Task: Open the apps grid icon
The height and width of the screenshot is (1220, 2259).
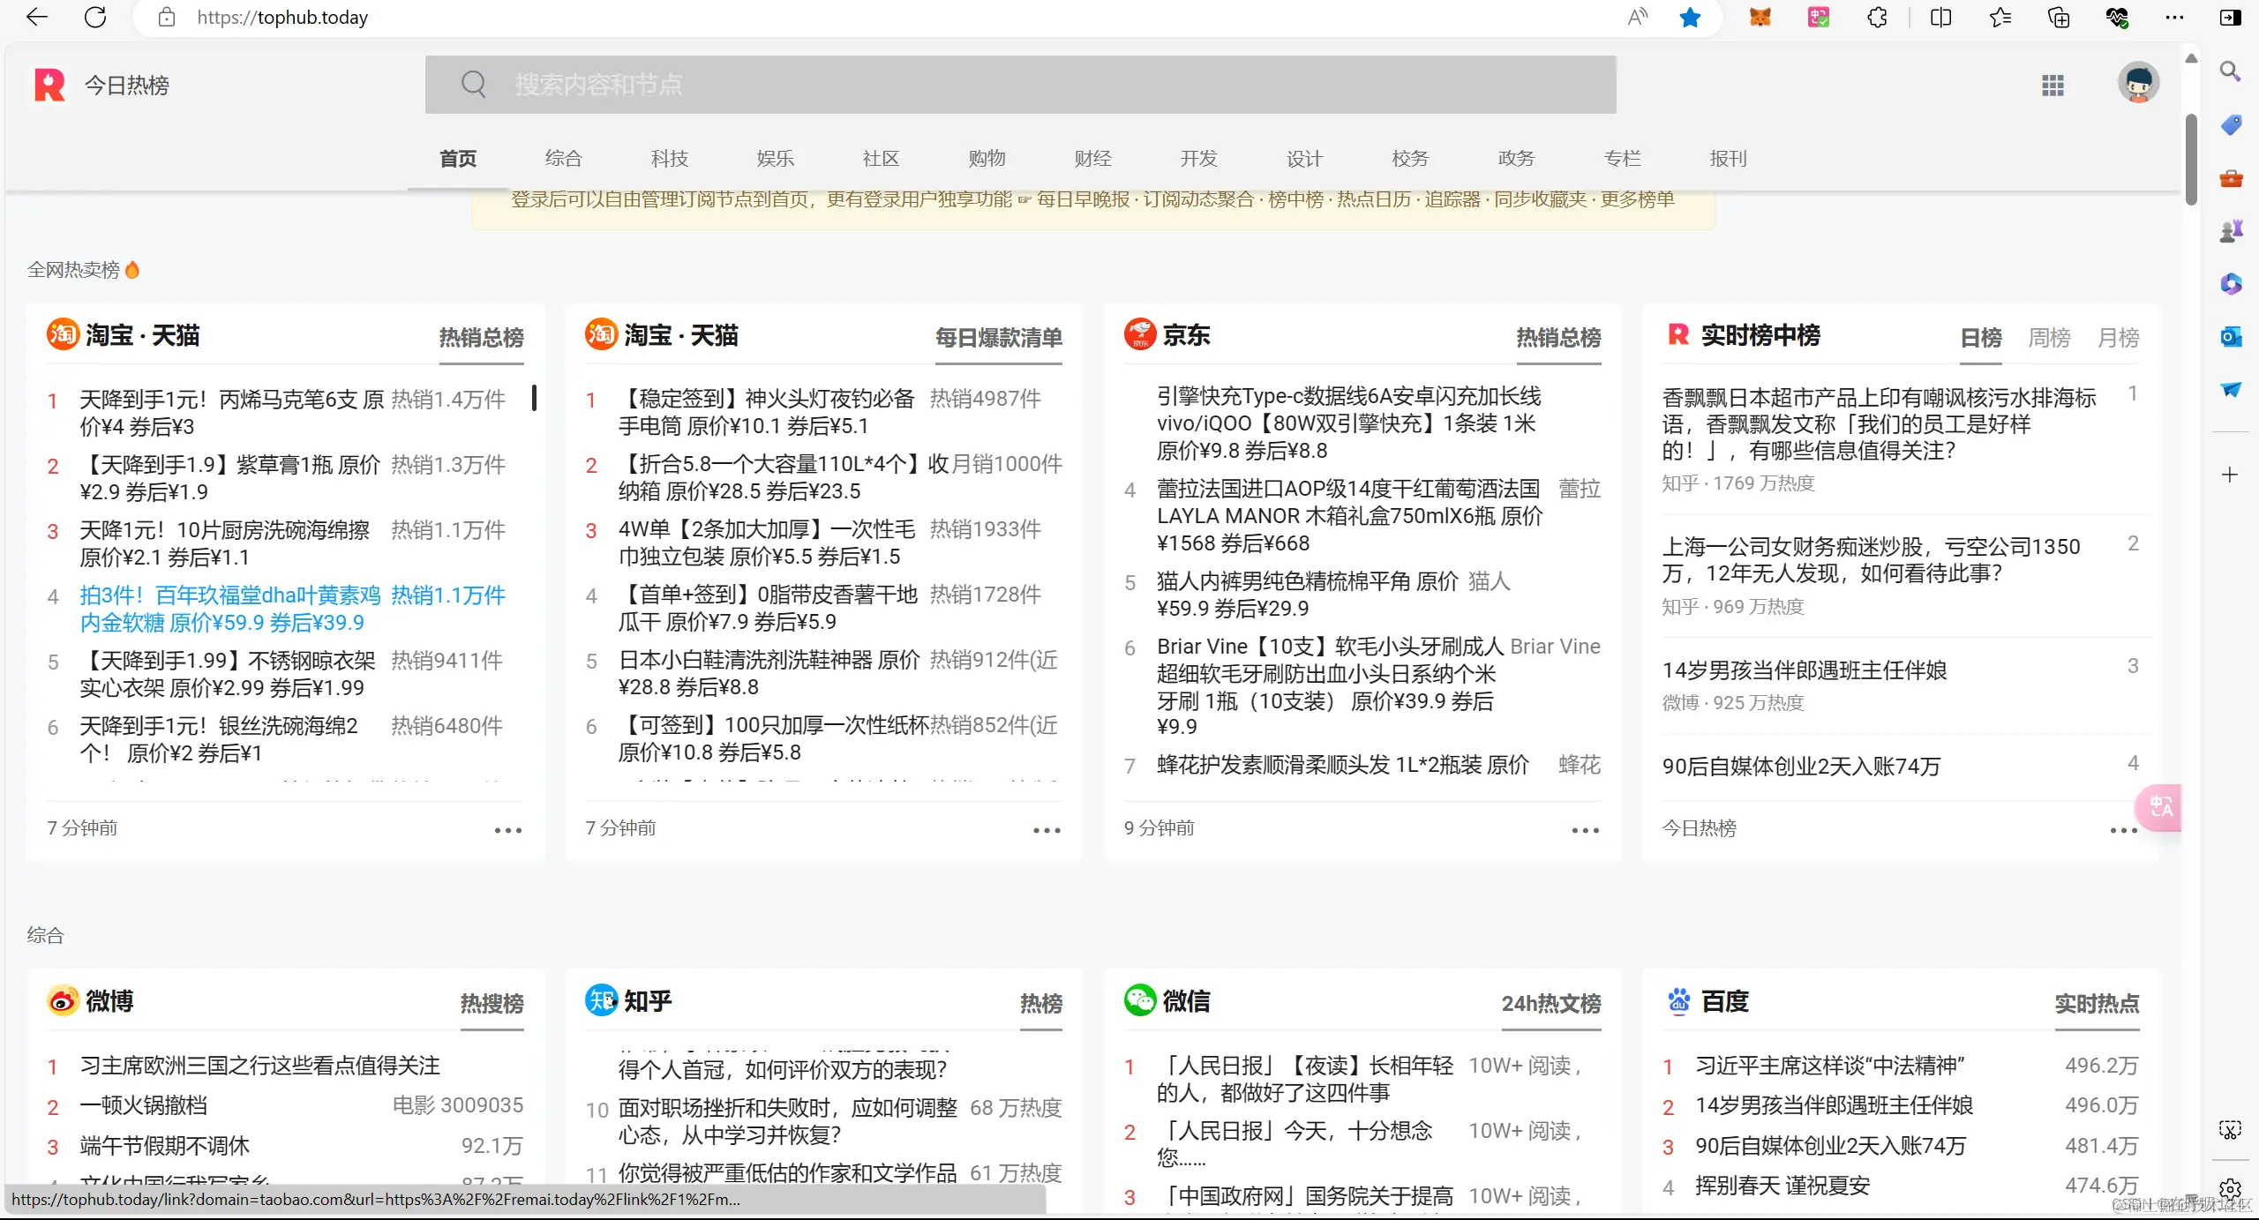Action: click(x=2053, y=85)
